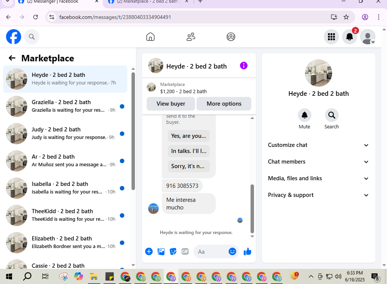This screenshot has height=284, width=387.
Task: Send a thumbs up like
Action: tap(247, 251)
